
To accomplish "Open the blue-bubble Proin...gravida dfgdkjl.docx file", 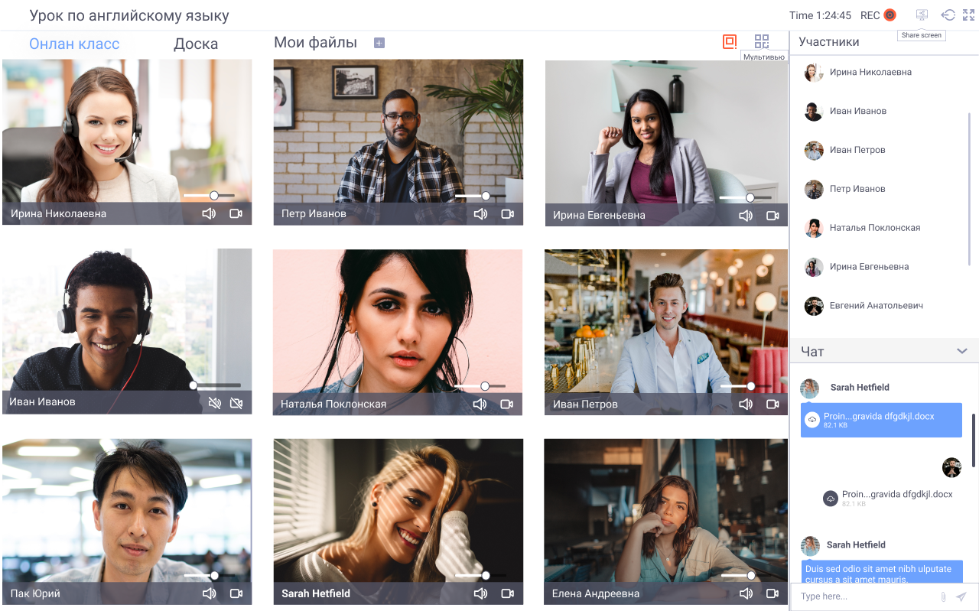I will [x=881, y=420].
